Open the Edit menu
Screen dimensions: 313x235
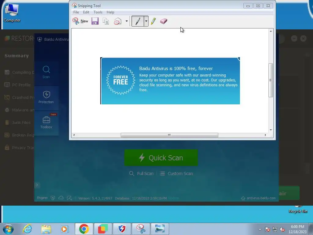86,12
